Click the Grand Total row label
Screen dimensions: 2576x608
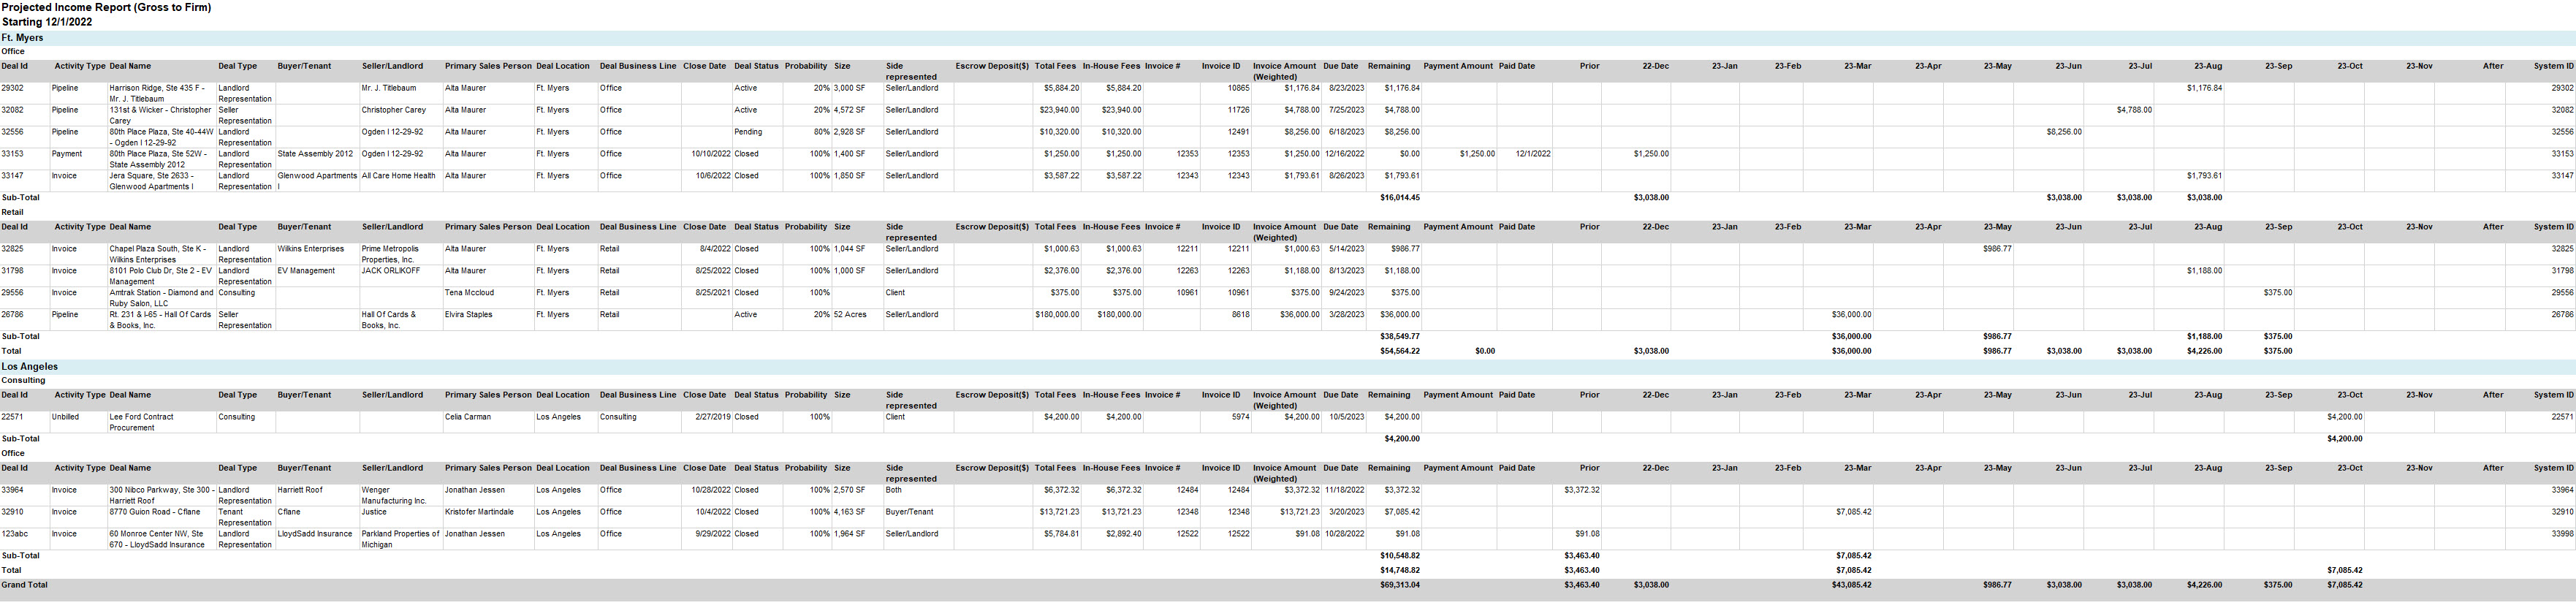24,585
